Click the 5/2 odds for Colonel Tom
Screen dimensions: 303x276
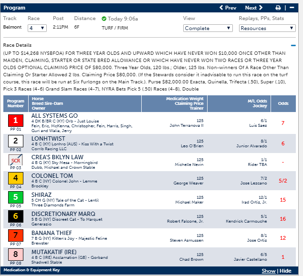click(283, 181)
